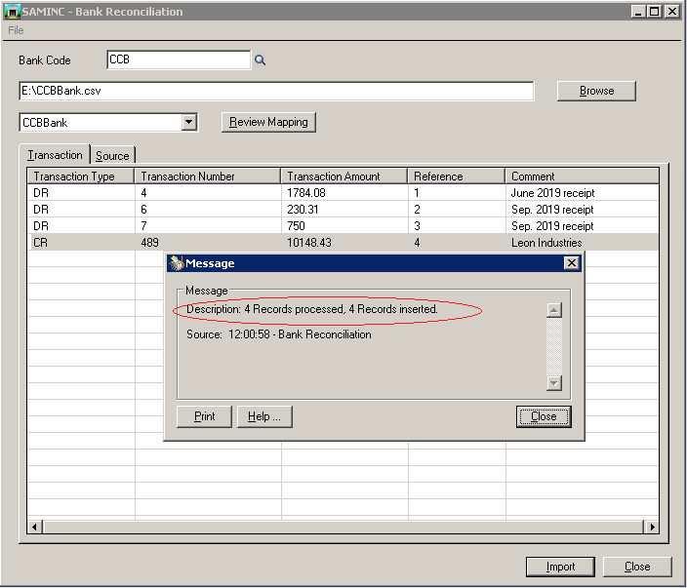
Task: Click the 'June 2019 receipt' comment cell
Action: pyautogui.click(x=583, y=193)
